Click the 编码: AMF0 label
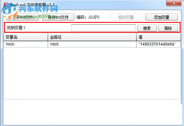 pos(88,17)
